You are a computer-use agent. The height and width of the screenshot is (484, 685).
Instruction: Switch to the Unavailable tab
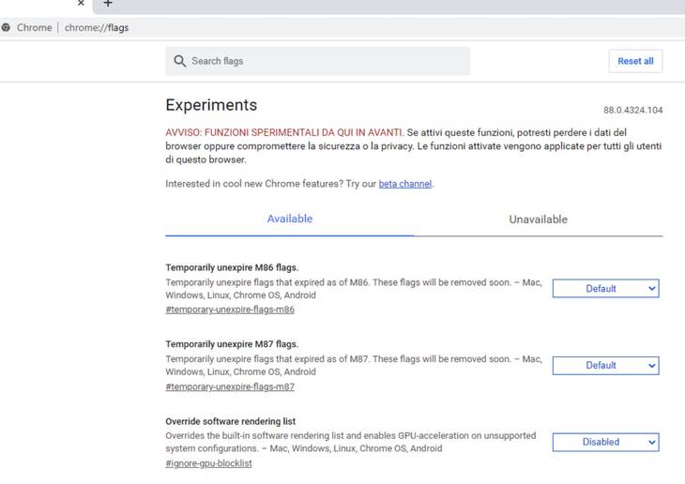tap(539, 219)
